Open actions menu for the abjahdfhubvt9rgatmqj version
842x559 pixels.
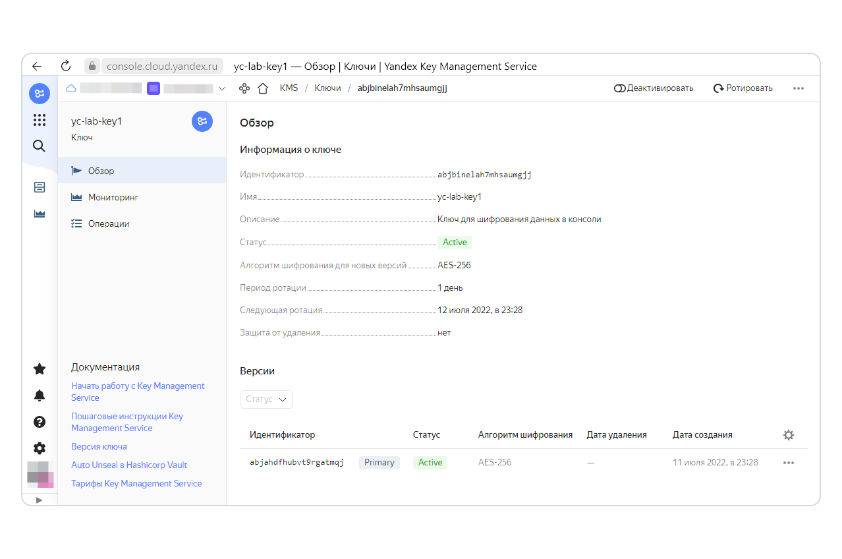[789, 463]
